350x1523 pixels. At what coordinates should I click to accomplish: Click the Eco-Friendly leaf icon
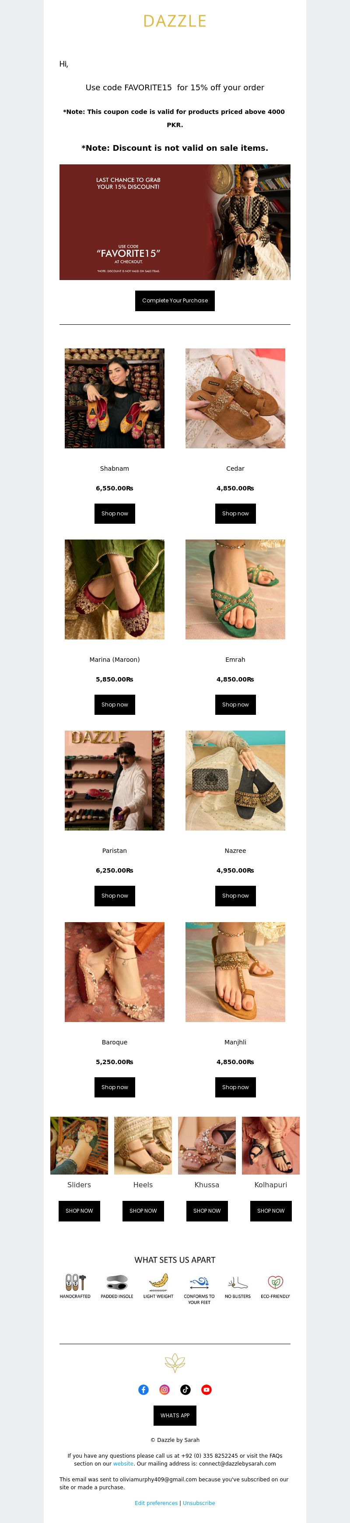pos(276,1282)
